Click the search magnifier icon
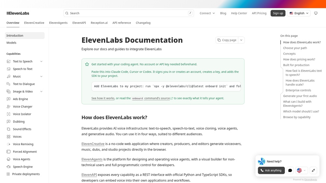326x183 pixels. 67,13
